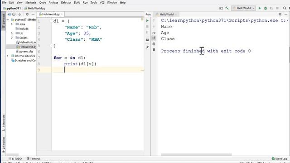Open the Project view selector icon
The width and height of the screenshot is (290, 163).
tap(9, 14)
